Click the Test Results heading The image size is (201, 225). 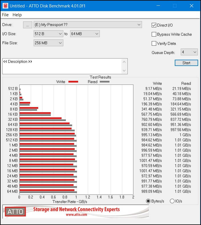tap(100, 77)
